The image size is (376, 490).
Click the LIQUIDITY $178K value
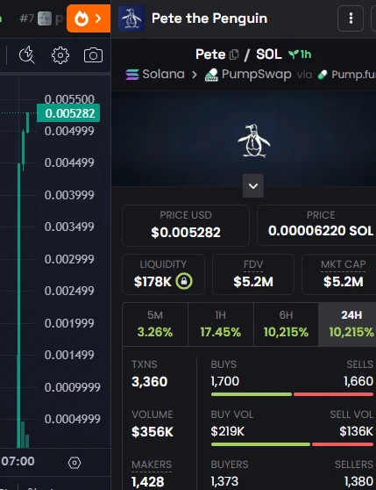click(153, 282)
